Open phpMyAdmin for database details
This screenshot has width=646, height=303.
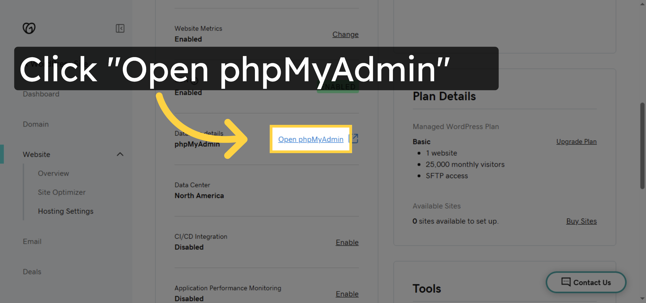[310, 139]
